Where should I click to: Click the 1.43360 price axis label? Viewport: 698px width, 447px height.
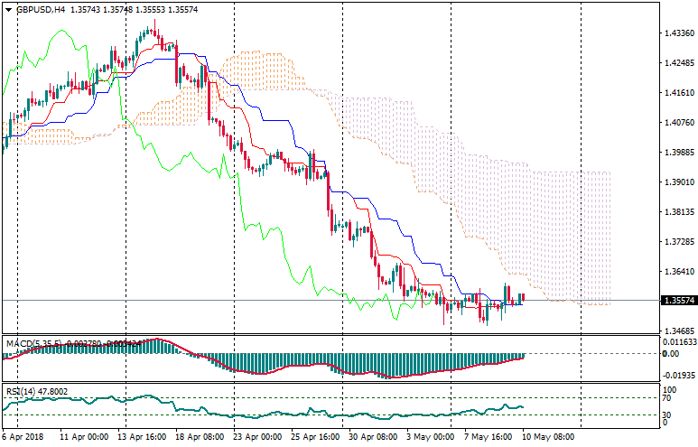coord(677,33)
